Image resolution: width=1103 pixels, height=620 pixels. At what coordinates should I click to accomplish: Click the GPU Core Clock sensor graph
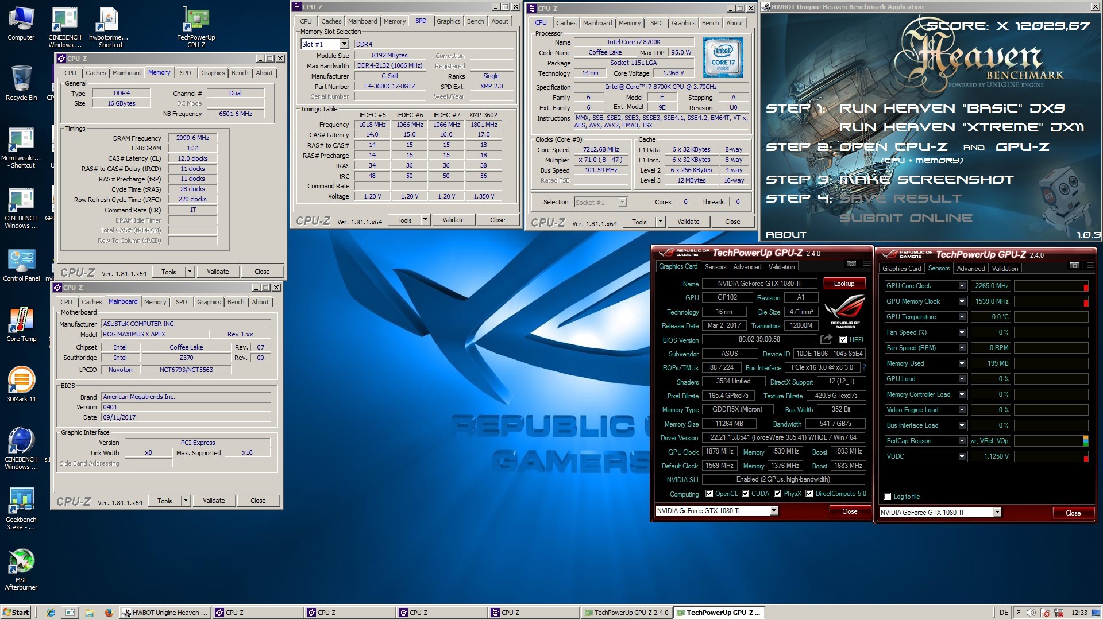[x=1051, y=286]
